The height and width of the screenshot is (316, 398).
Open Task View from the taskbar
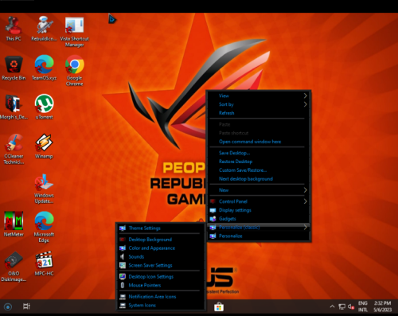click(x=26, y=306)
